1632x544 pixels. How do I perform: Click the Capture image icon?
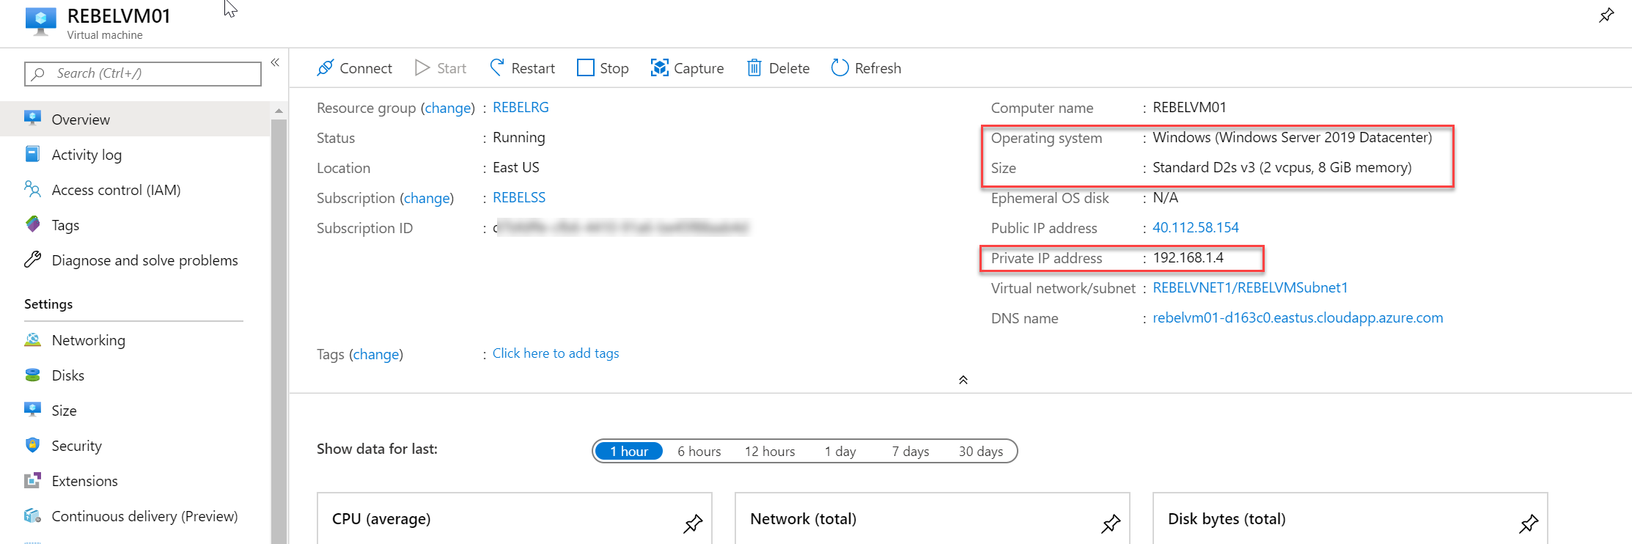659,68
